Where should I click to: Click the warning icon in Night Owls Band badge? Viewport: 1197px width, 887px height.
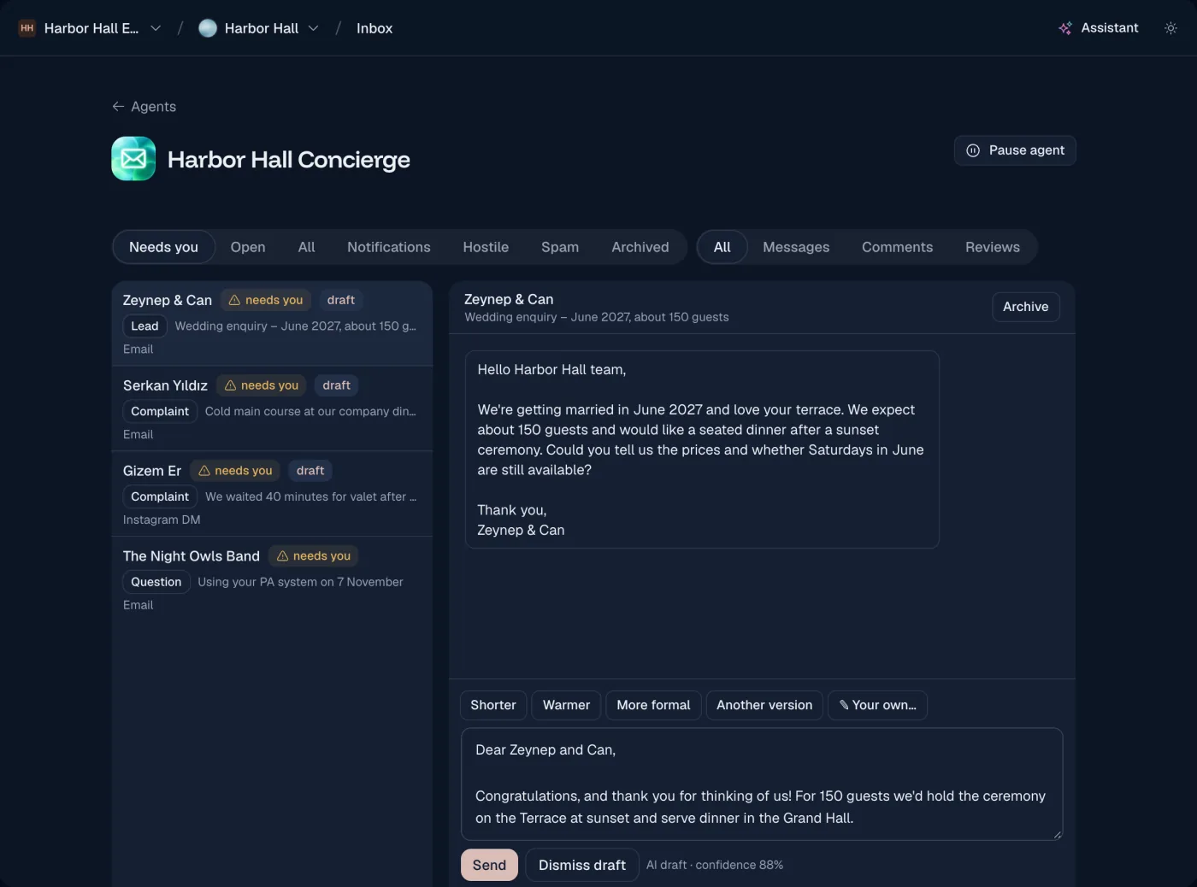point(282,556)
